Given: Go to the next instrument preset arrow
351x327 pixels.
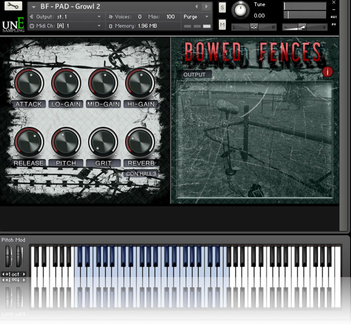Looking at the screenshot, I should (x=206, y=6).
